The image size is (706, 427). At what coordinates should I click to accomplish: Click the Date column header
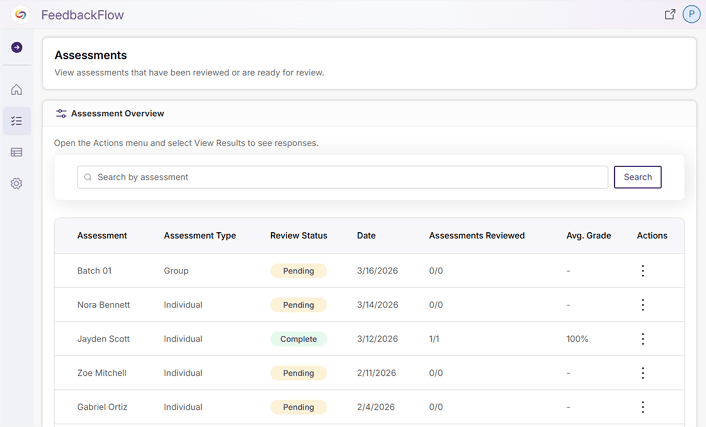366,235
